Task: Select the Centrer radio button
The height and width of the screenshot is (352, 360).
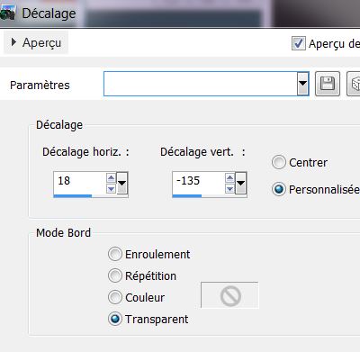Action: click(x=279, y=162)
